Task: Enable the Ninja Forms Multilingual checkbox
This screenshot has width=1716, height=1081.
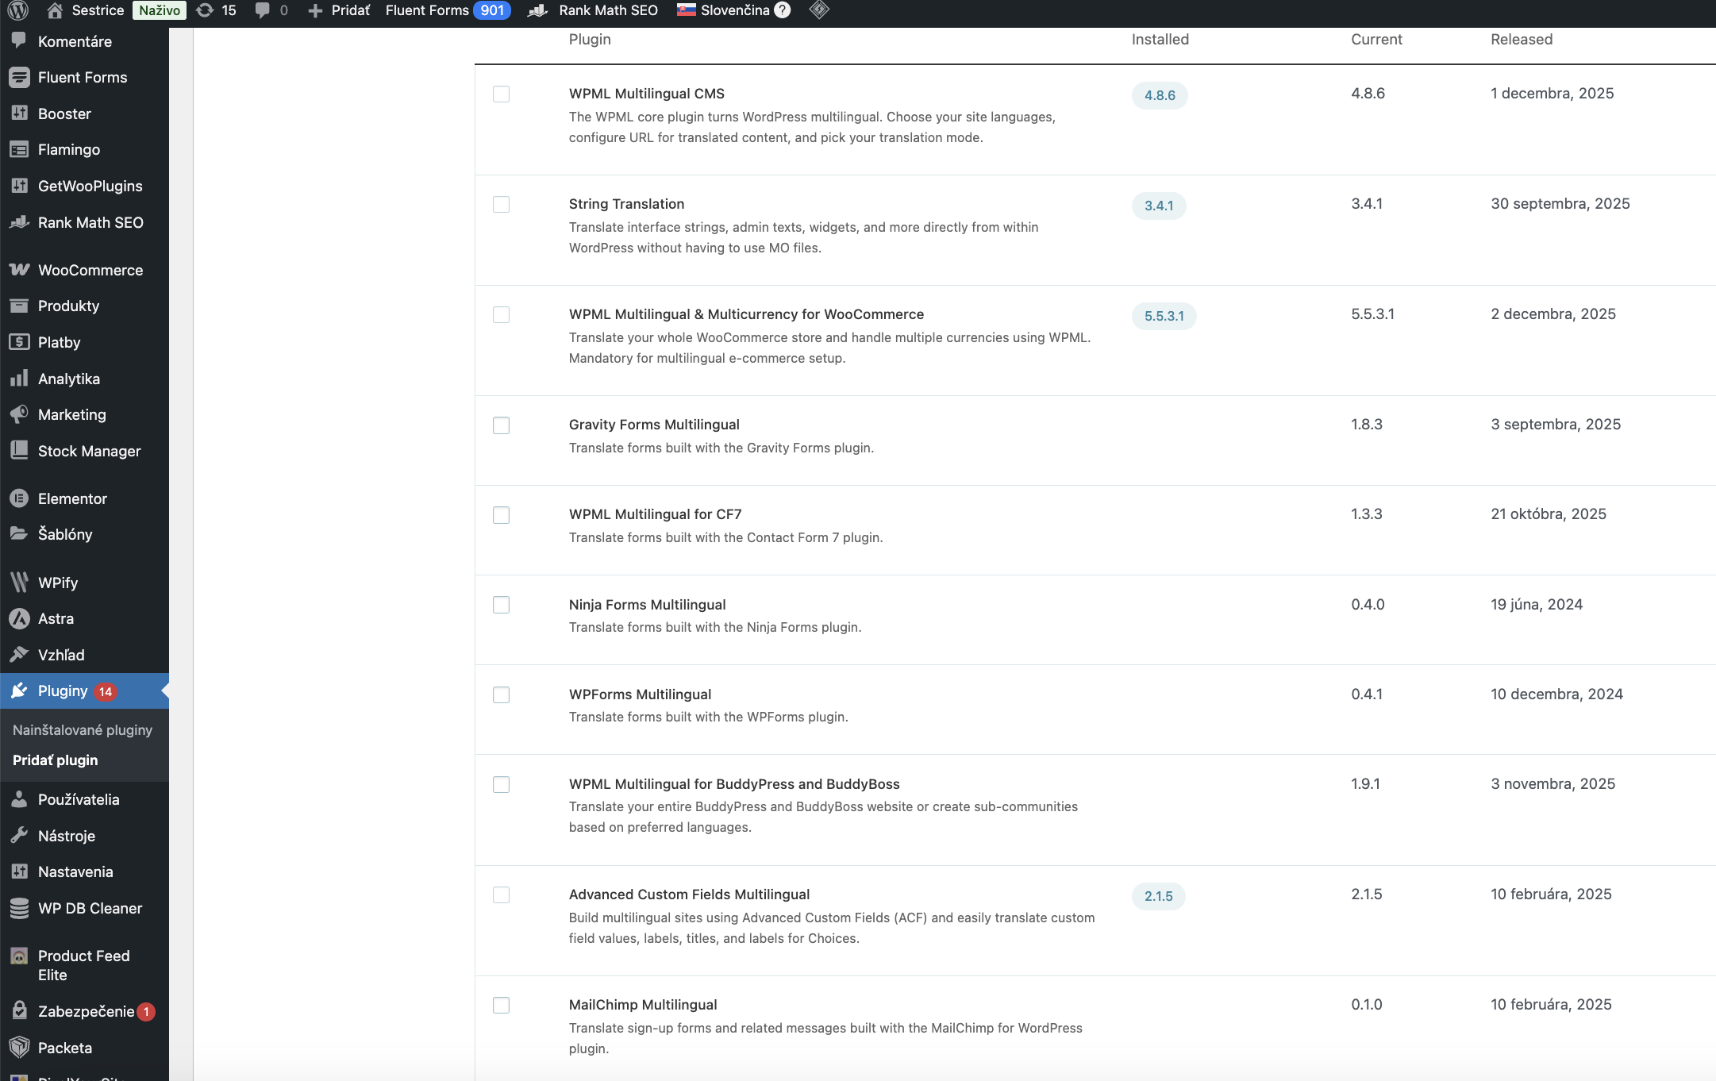Action: click(x=501, y=606)
